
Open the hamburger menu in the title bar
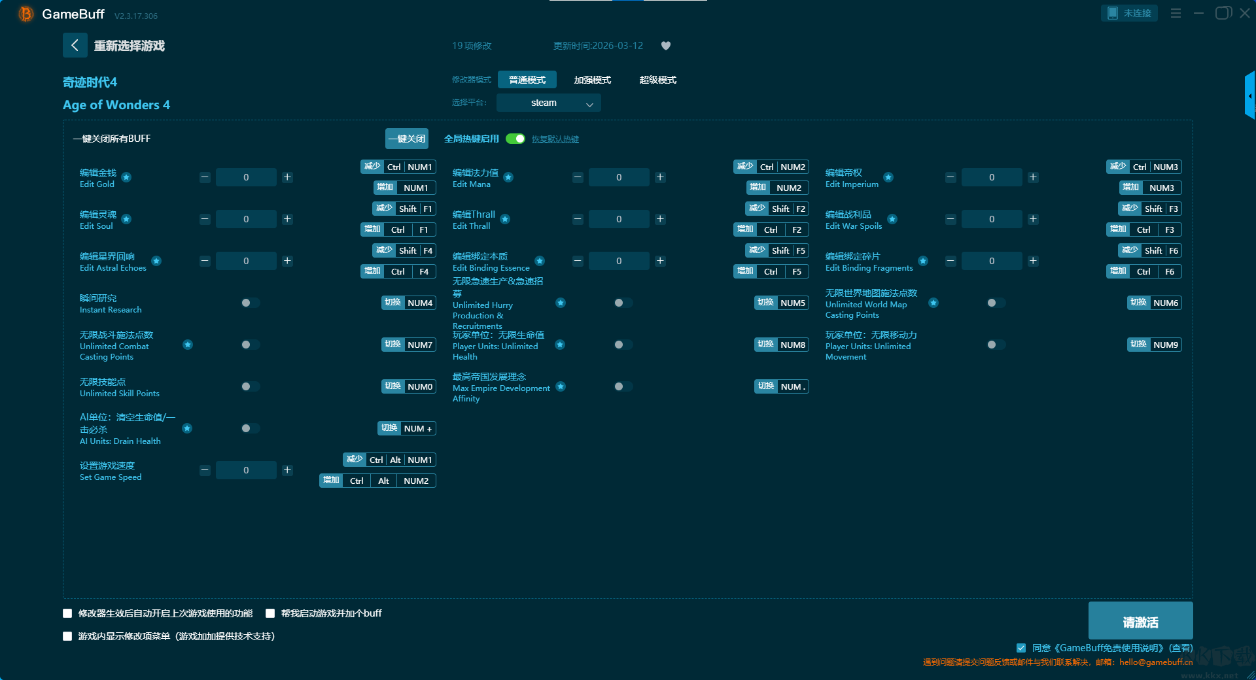pyautogui.click(x=1176, y=13)
